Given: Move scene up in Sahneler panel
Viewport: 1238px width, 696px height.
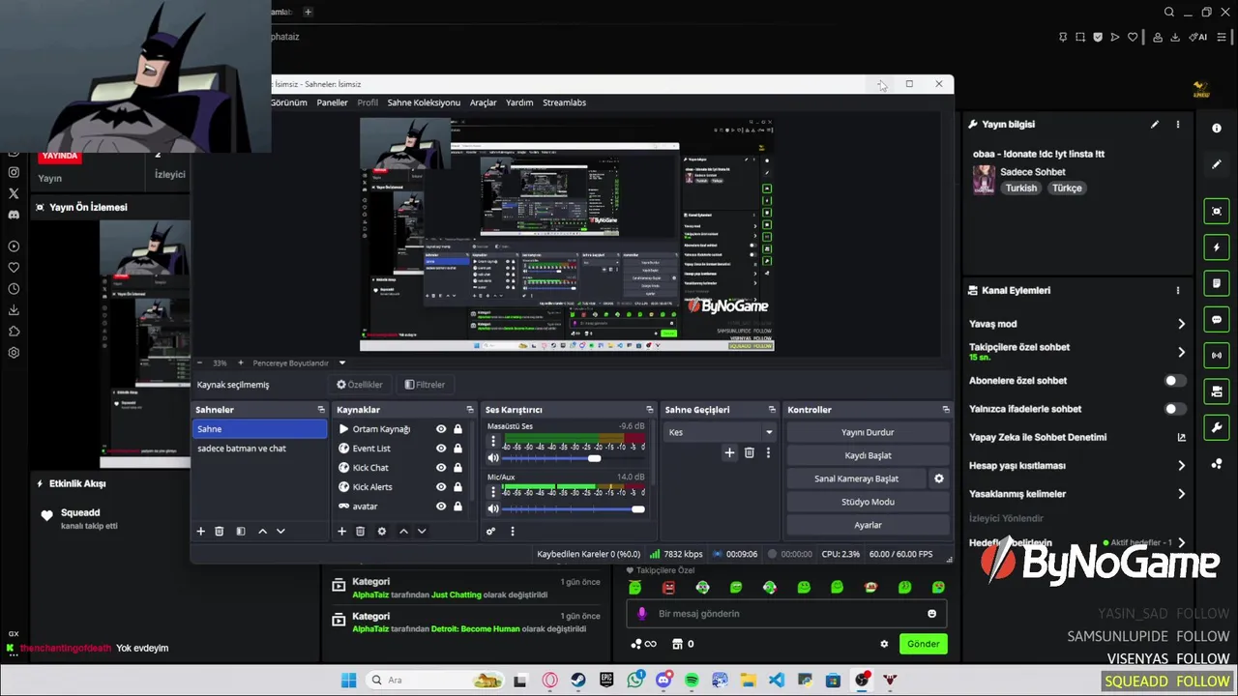Looking at the screenshot, I should (262, 531).
